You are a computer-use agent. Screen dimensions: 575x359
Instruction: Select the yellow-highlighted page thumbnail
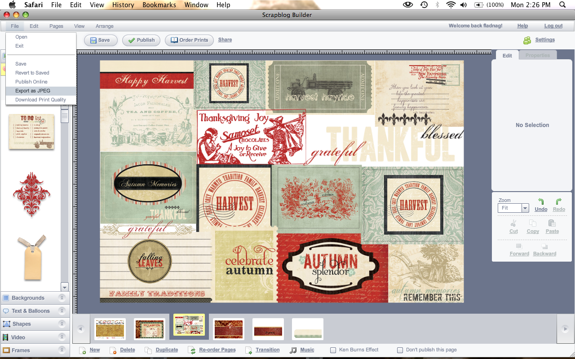coord(189,325)
